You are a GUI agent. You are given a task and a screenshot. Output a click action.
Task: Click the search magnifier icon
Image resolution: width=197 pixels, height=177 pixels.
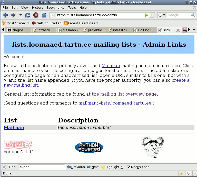click(193, 15)
